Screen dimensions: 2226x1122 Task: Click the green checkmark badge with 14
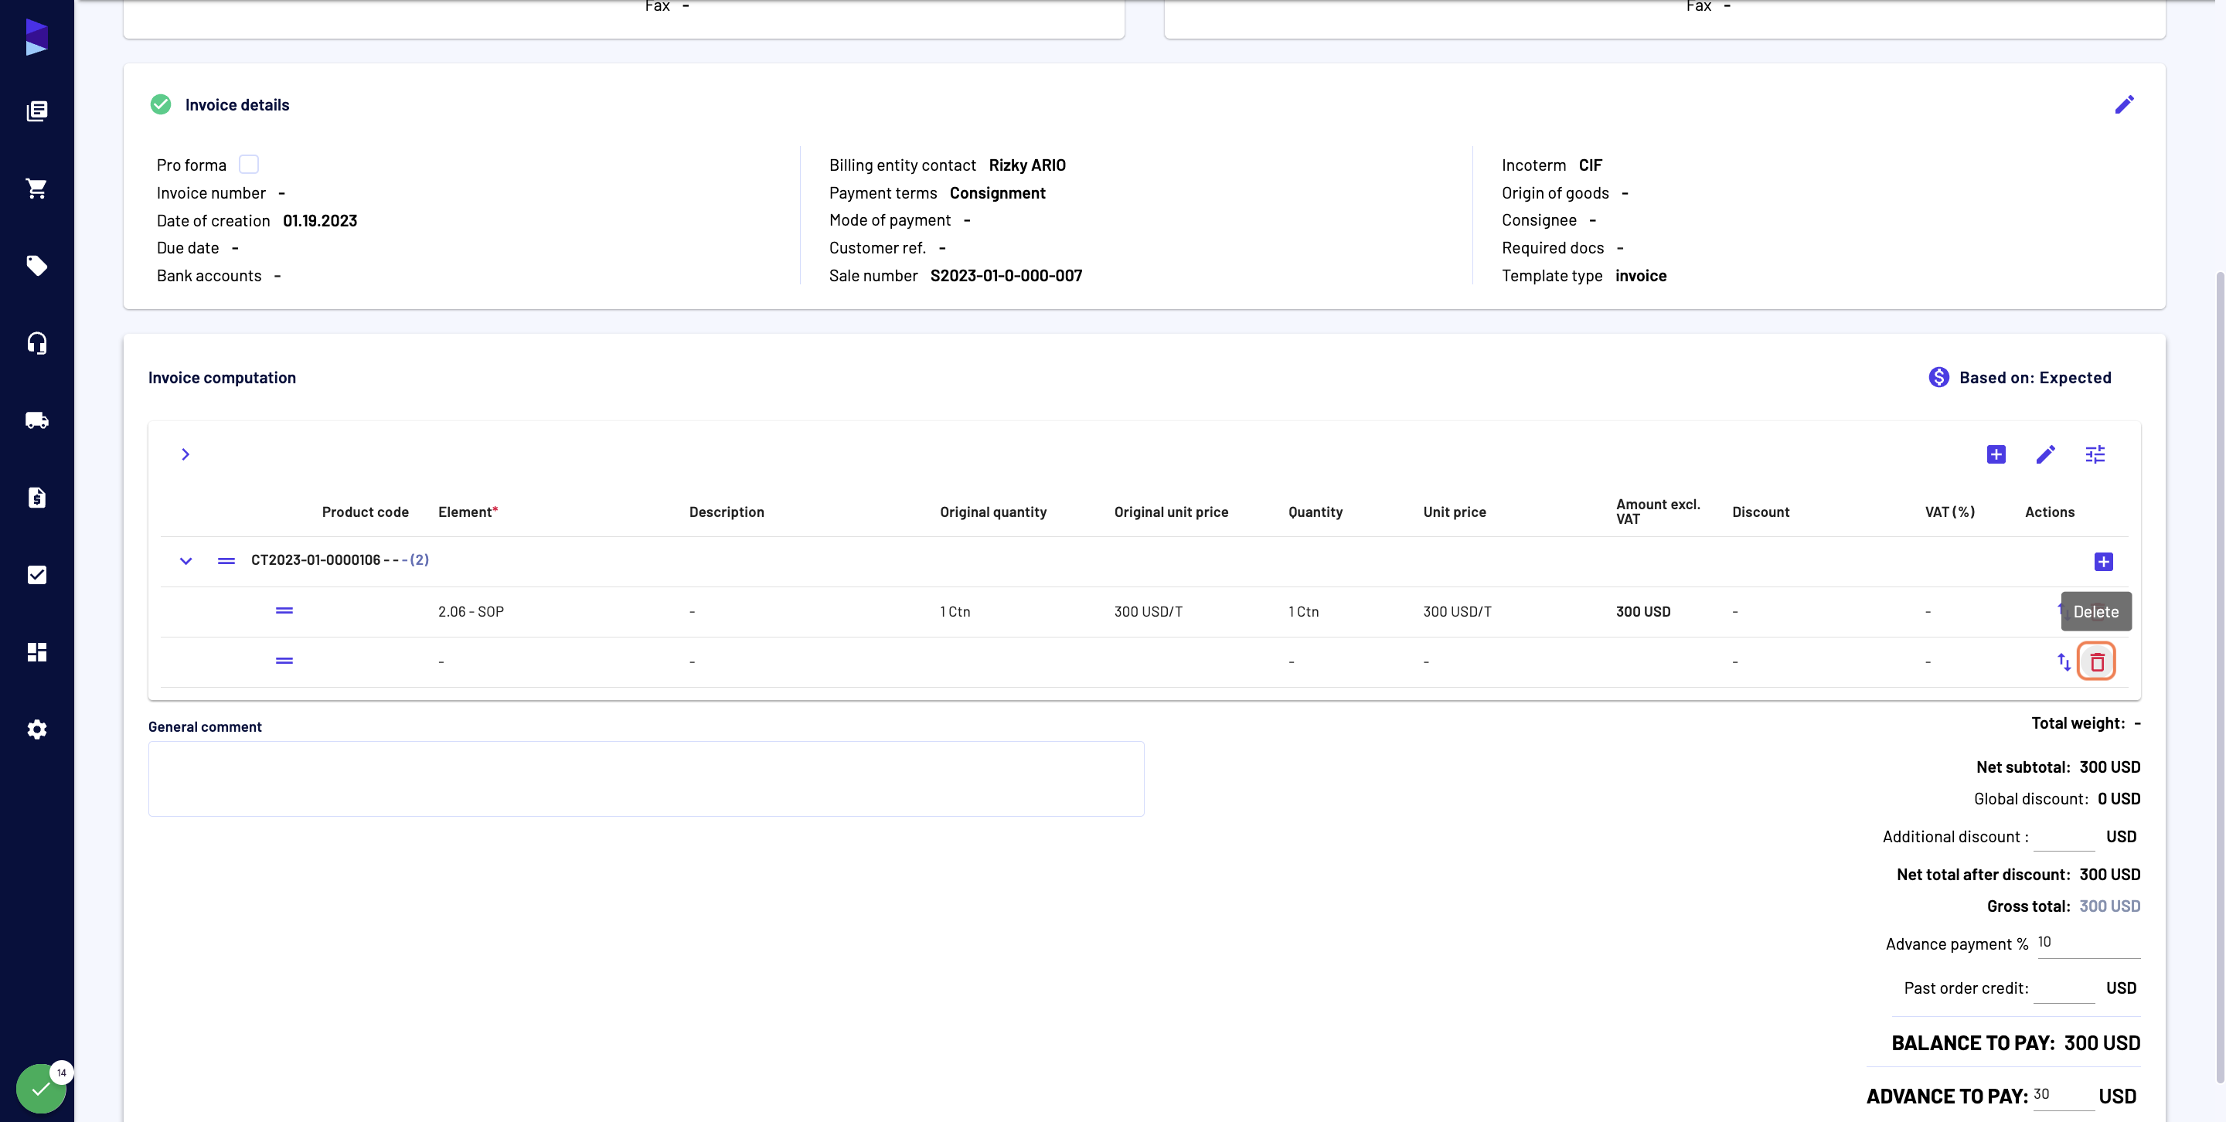42,1087
